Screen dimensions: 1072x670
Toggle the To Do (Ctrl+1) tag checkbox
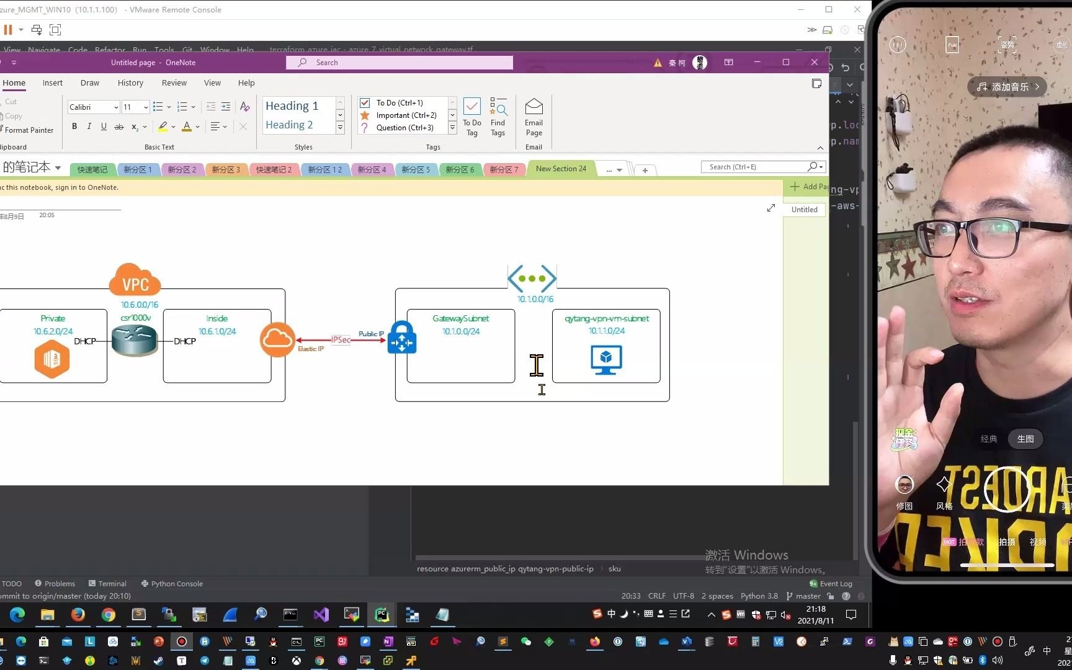(365, 103)
